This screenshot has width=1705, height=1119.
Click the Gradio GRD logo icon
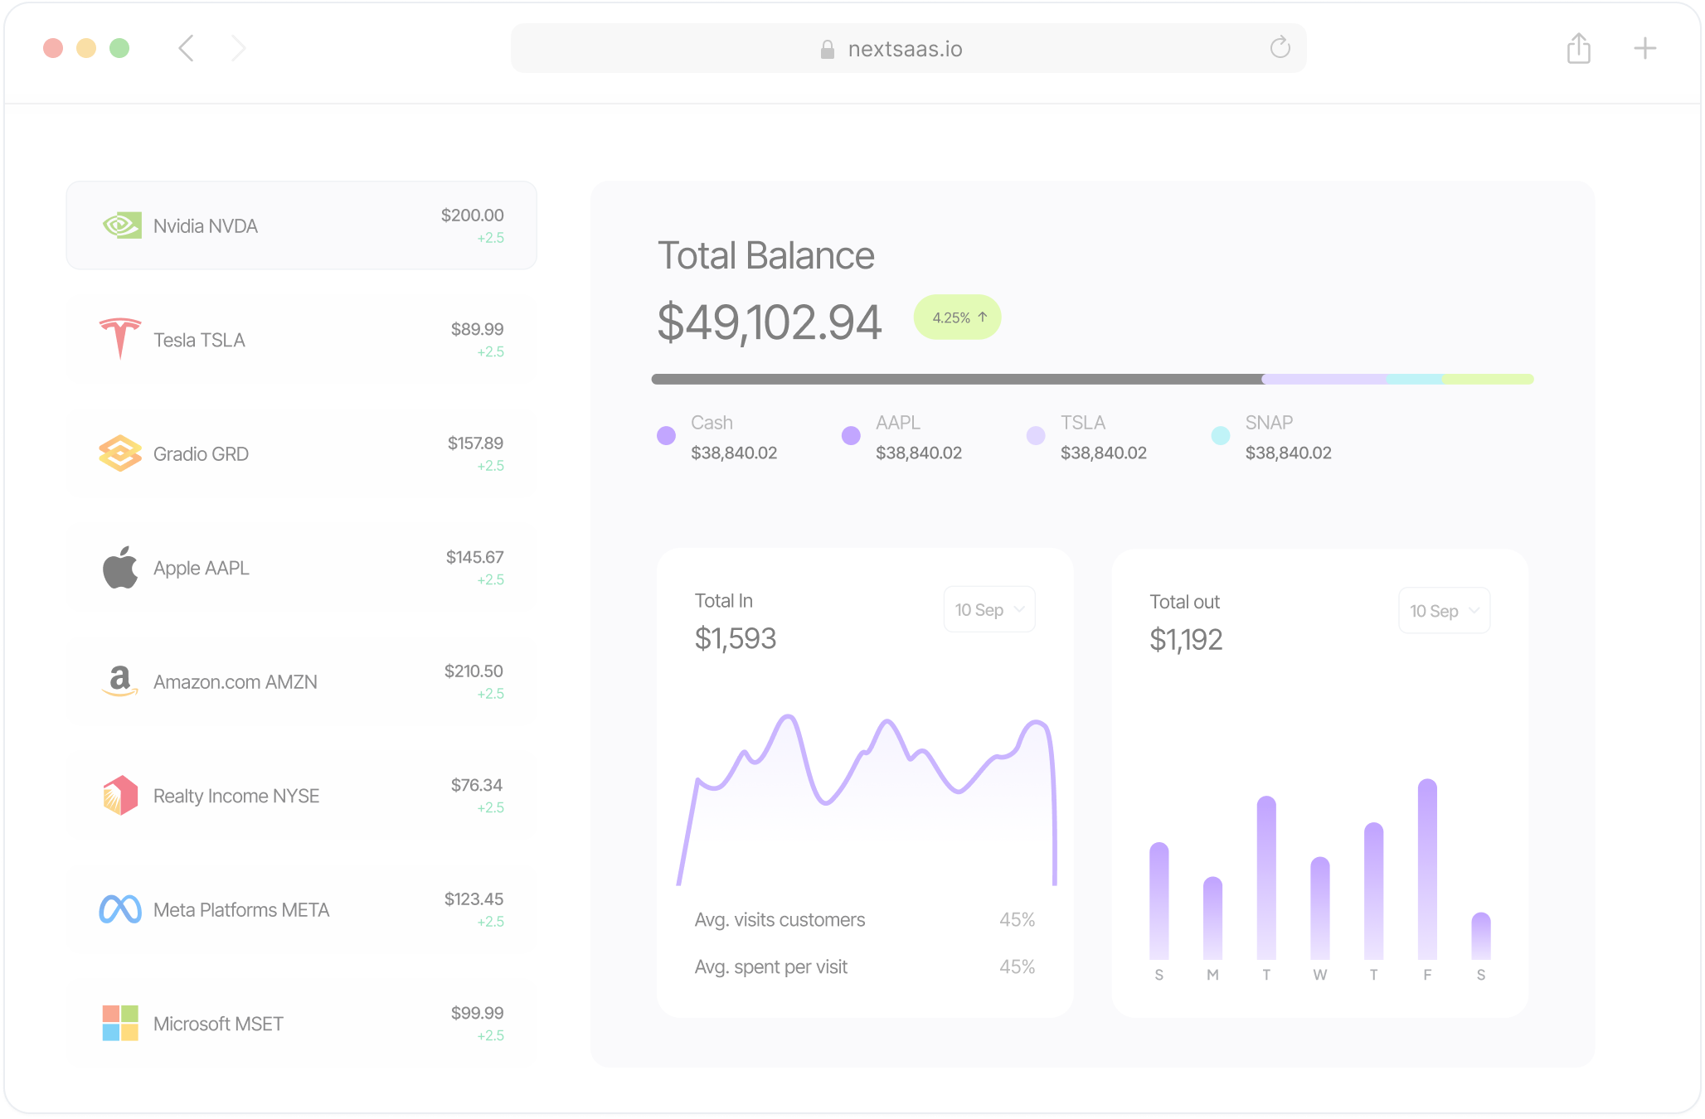pos(120,453)
